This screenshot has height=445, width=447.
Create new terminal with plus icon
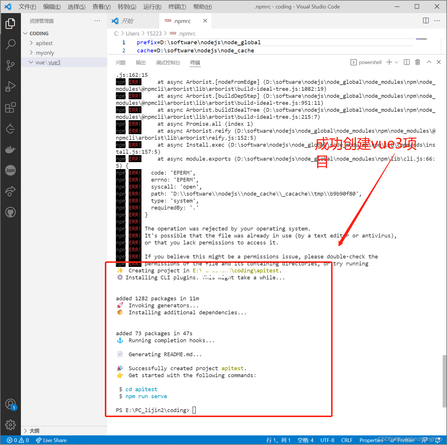389,62
